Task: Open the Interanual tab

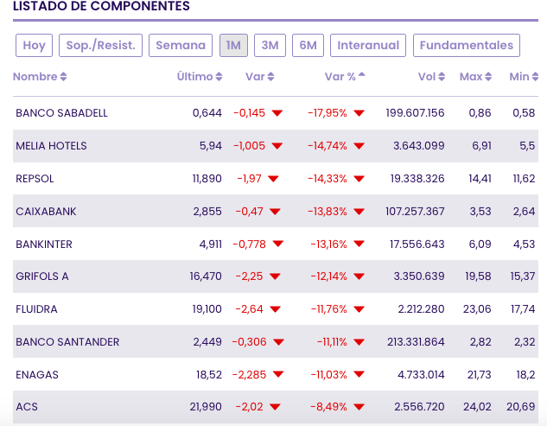Action: click(x=368, y=45)
